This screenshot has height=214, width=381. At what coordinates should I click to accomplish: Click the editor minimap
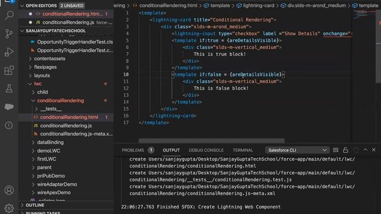click(364, 15)
